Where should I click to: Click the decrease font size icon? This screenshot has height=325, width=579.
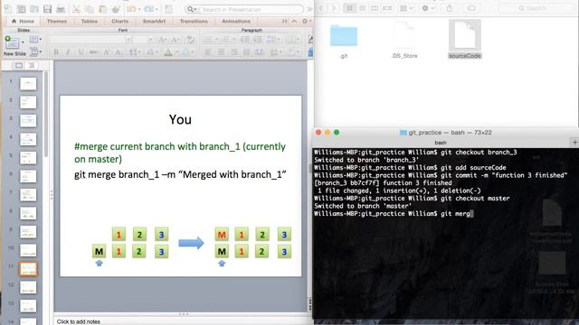coord(175,40)
